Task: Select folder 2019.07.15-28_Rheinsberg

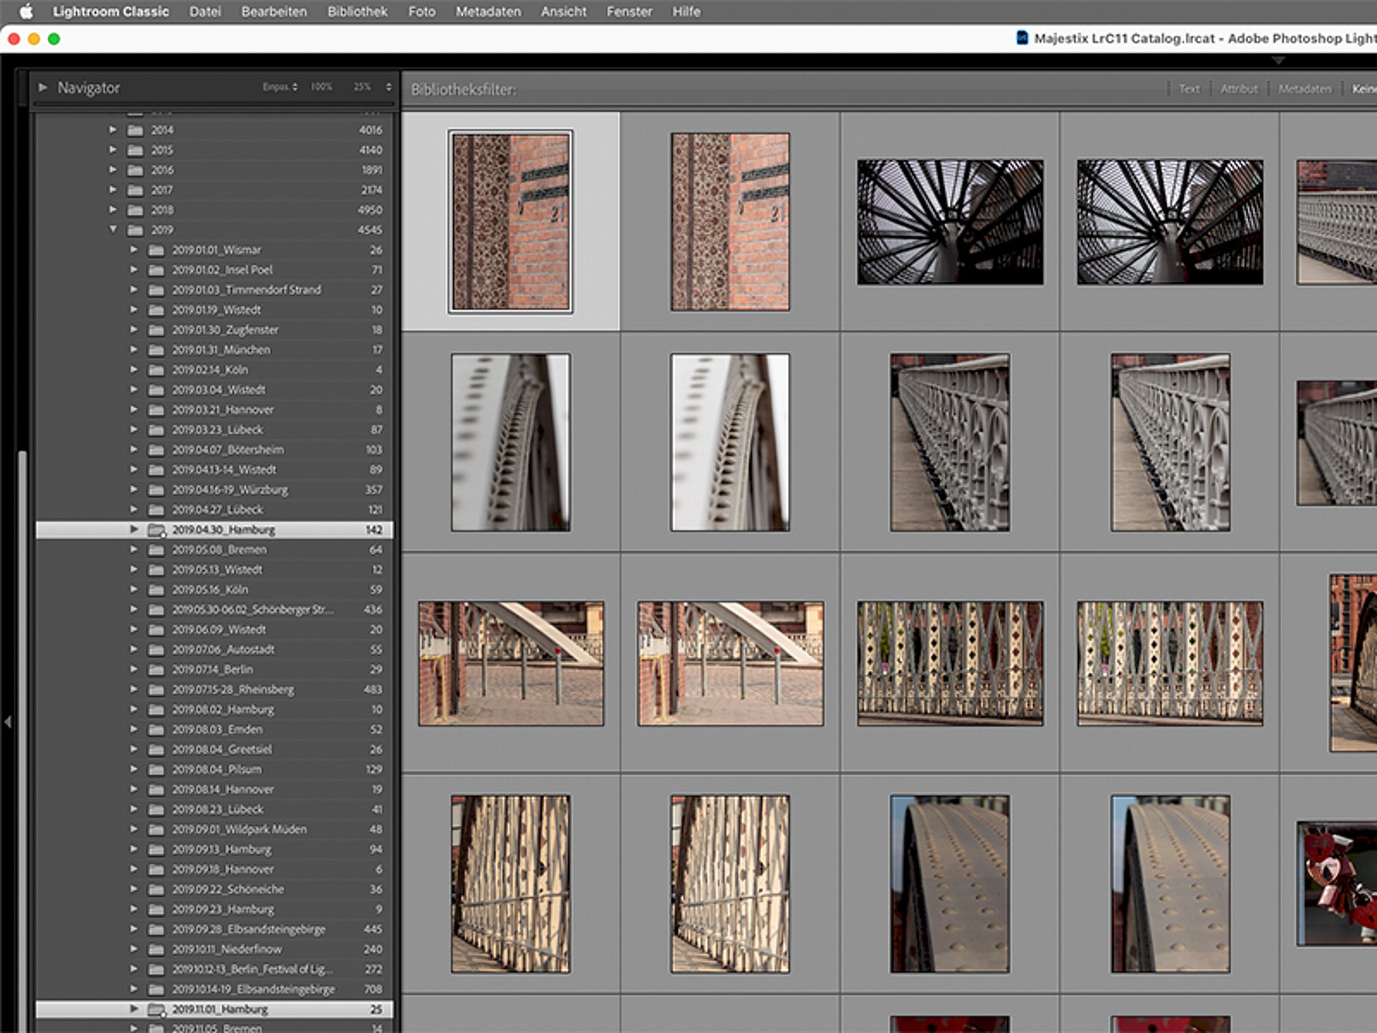Action: (214, 689)
